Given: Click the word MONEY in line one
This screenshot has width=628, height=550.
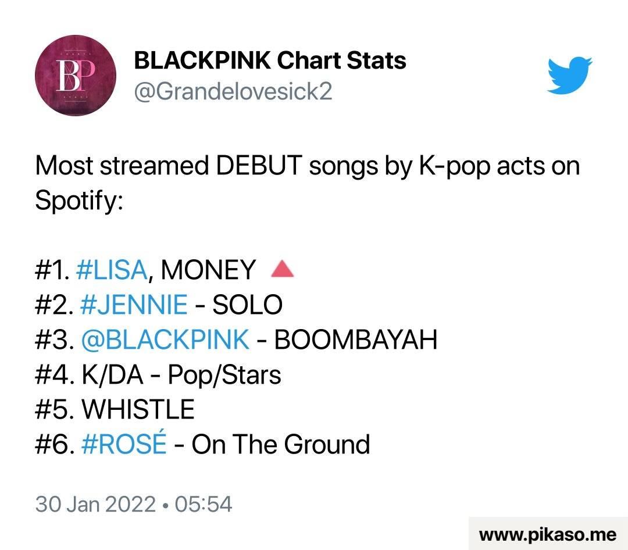Looking at the screenshot, I should coord(208,270).
